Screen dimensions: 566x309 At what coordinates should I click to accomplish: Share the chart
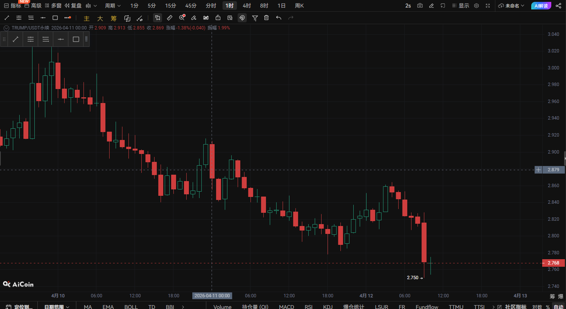558,6
